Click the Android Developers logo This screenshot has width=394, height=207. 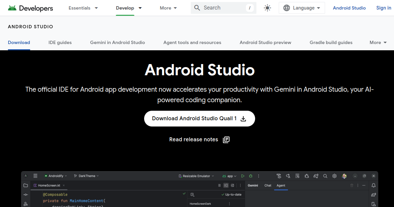[x=31, y=8]
